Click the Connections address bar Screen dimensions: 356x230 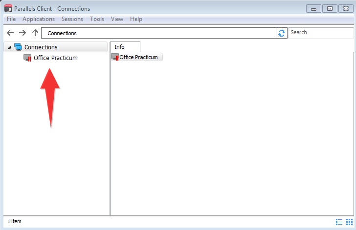[158, 33]
